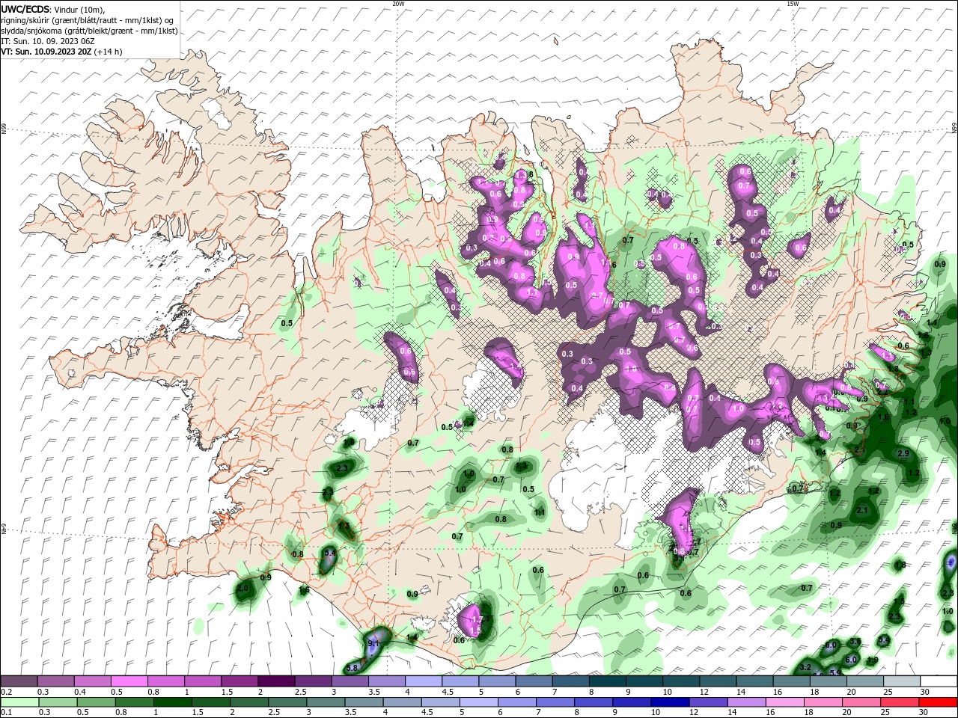Click the deep blue rain swatch from 10 to 12
958x718 pixels.
(x=670, y=702)
